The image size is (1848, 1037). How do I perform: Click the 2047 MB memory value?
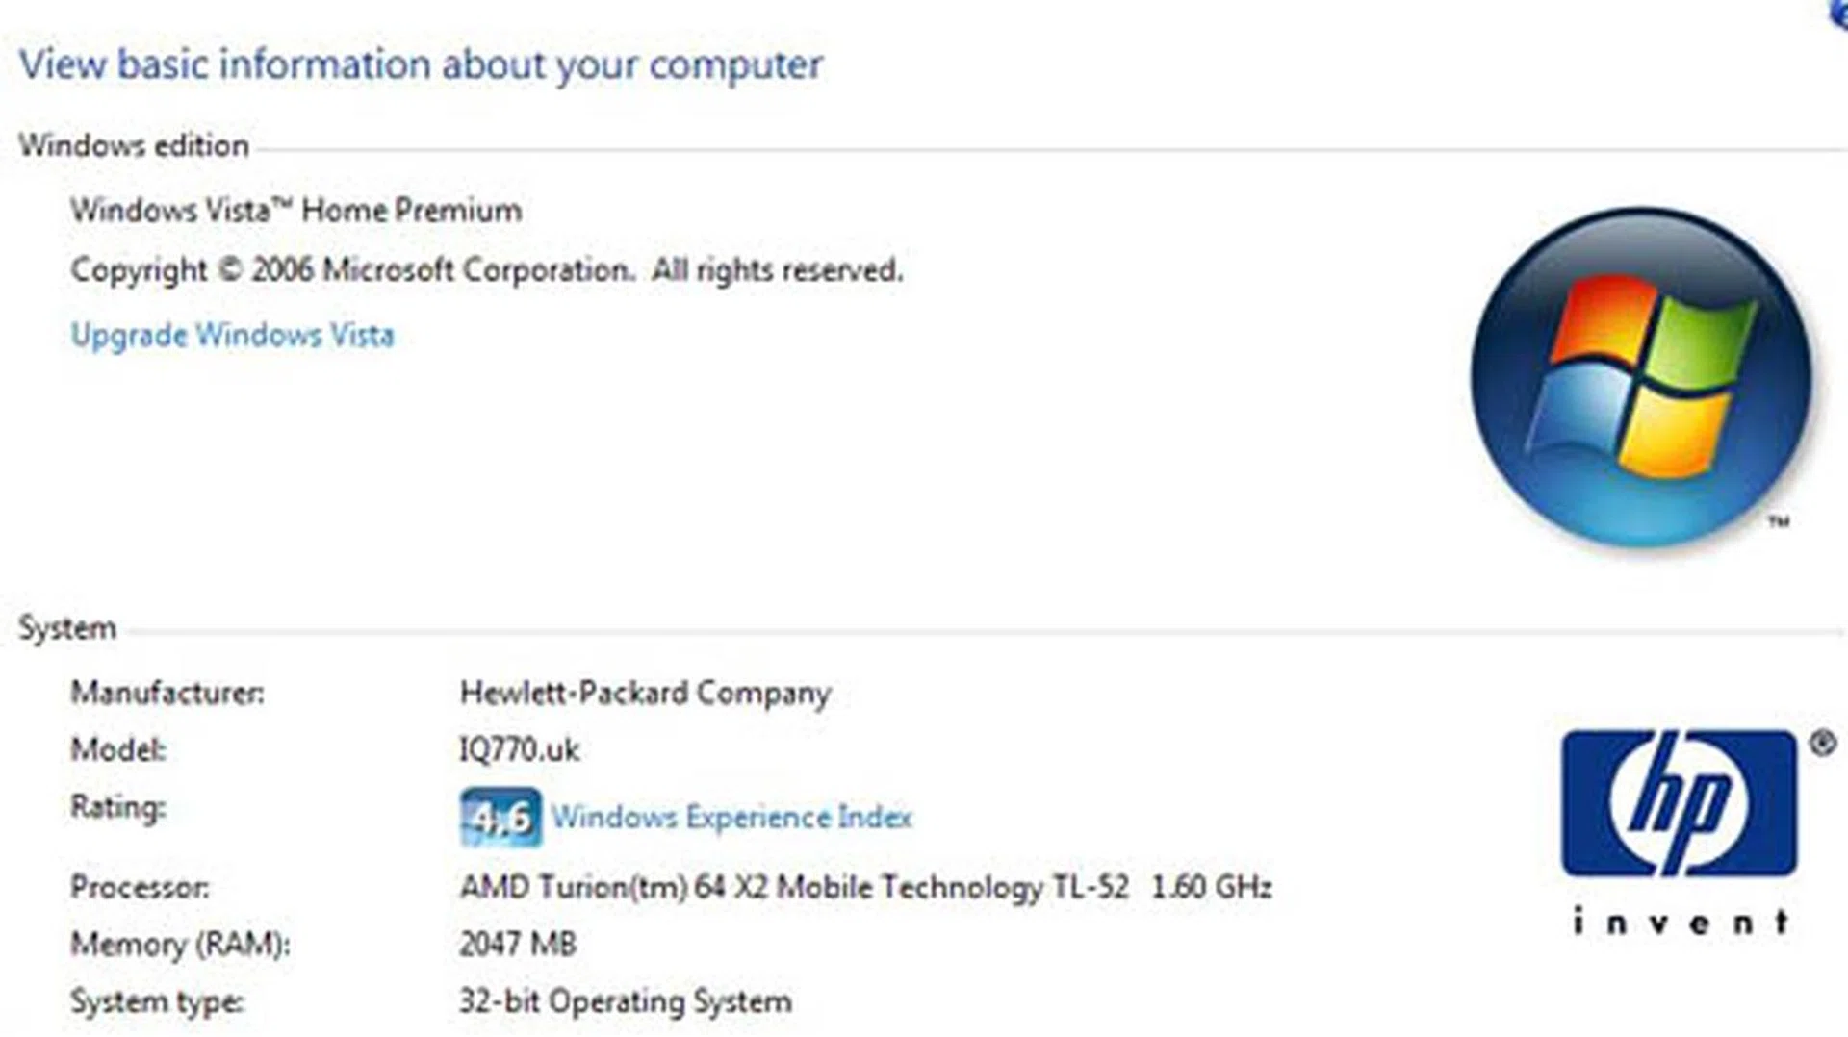[518, 945]
